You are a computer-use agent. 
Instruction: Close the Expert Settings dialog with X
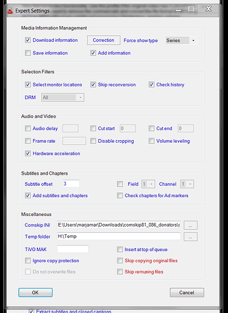pyautogui.click(x=208, y=9)
